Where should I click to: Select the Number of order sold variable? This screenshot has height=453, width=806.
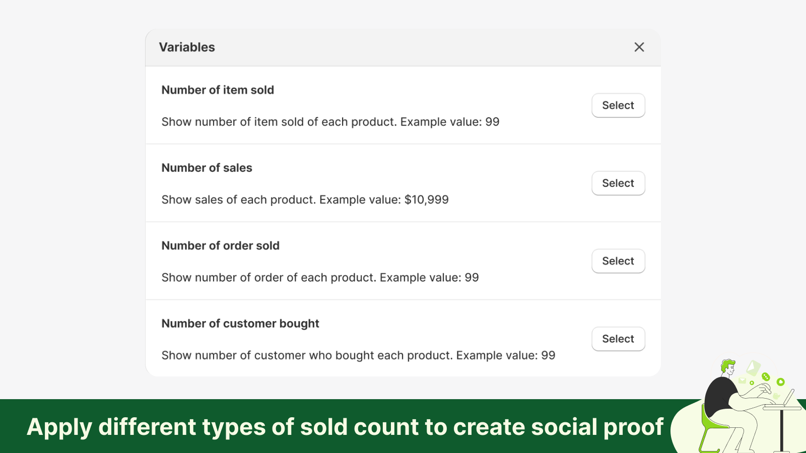[618, 261]
